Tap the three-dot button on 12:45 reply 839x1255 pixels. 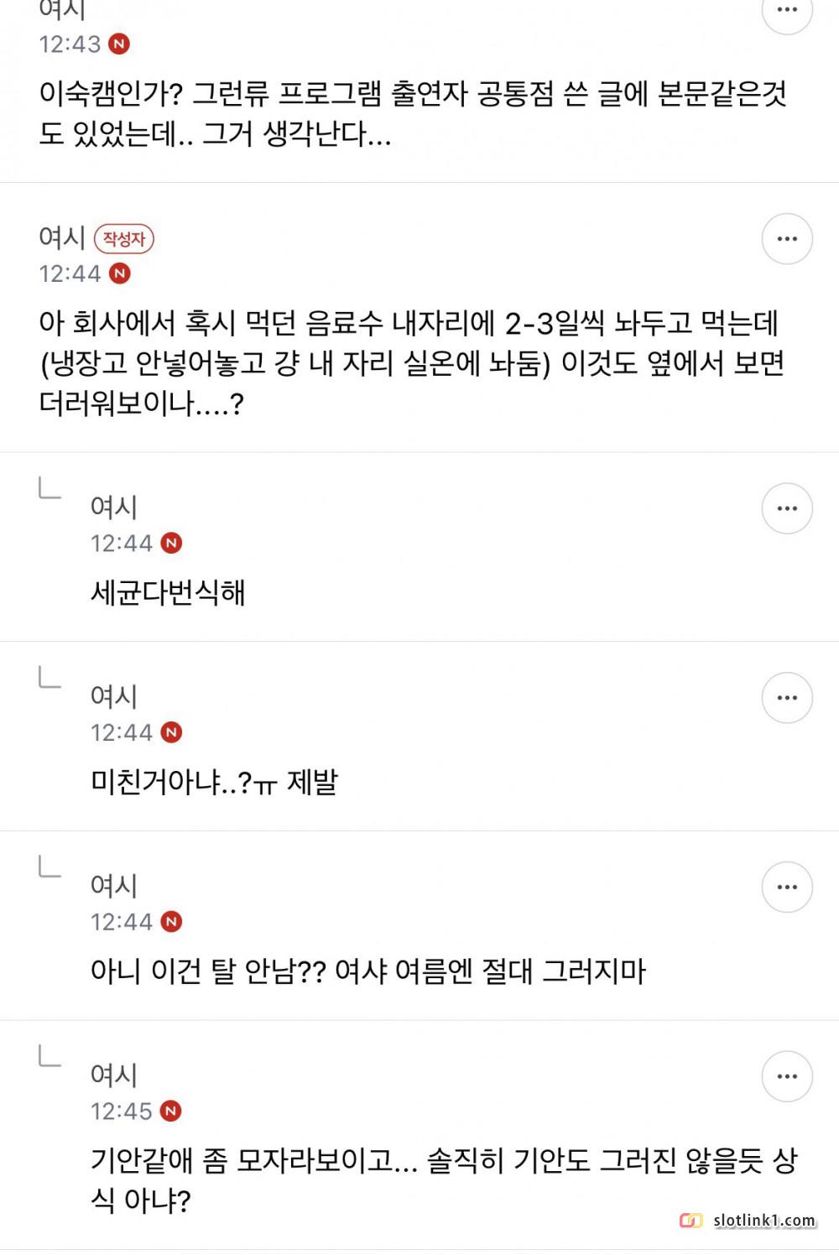tap(786, 1076)
